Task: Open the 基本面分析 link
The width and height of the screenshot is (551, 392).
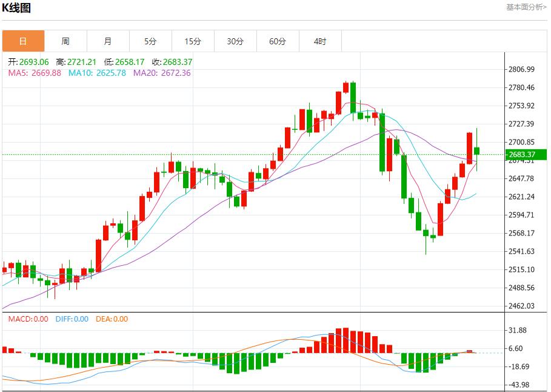Action: (x=526, y=7)
